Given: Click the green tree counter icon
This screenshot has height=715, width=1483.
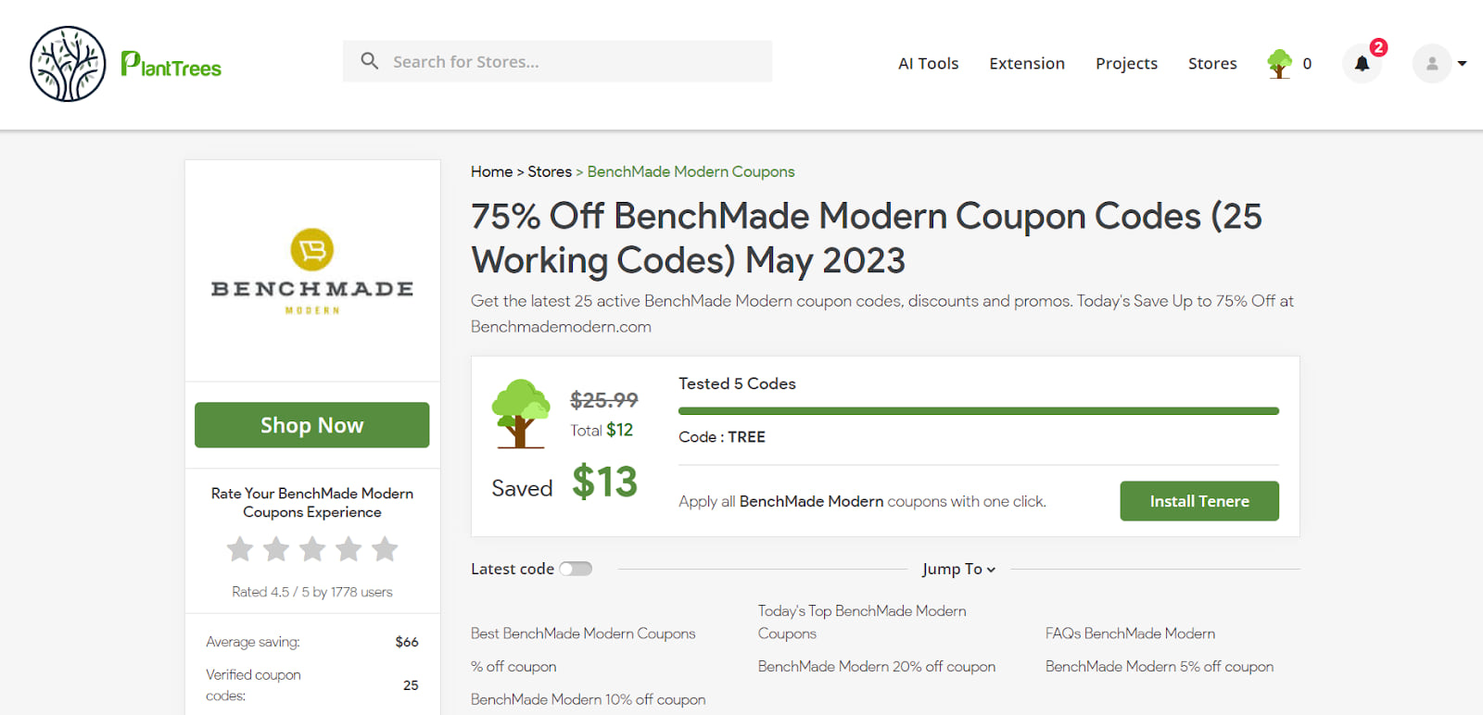Looking at the screenshot, I should 1280,64.
